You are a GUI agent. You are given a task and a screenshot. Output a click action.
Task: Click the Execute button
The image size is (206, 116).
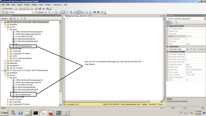click(x=39, y=12)
